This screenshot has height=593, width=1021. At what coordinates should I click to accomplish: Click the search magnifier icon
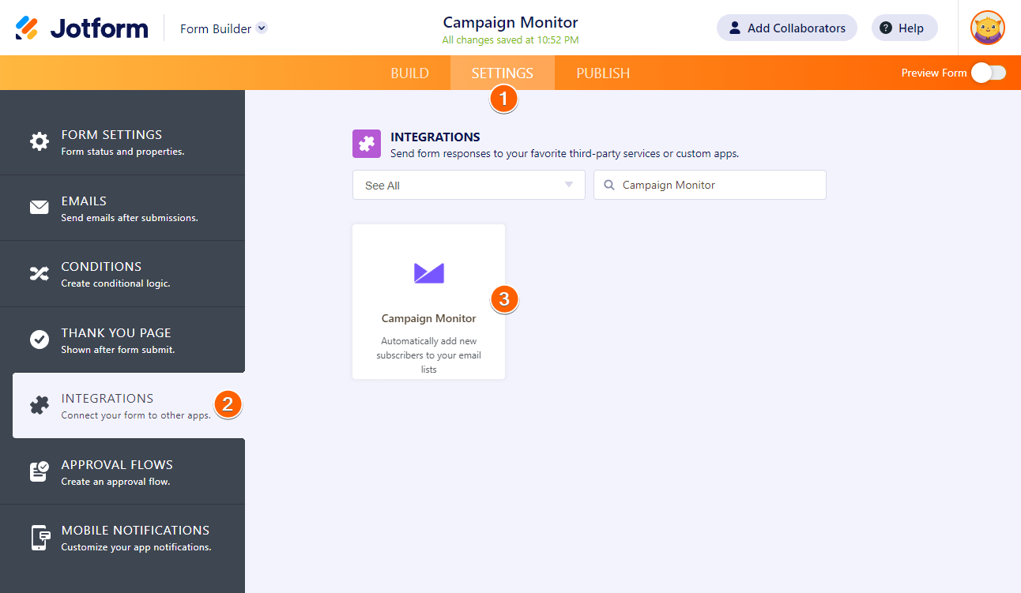pyautogui.click(x=609, y=185)
